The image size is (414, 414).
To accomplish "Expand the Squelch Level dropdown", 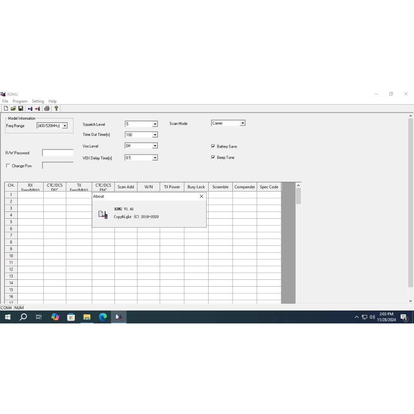I will pyautogui.click(x=155, y=124).
